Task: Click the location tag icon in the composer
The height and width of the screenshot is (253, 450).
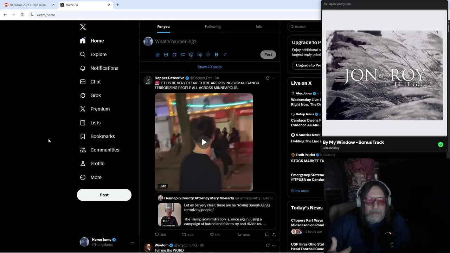Action: tap(208, 54)
